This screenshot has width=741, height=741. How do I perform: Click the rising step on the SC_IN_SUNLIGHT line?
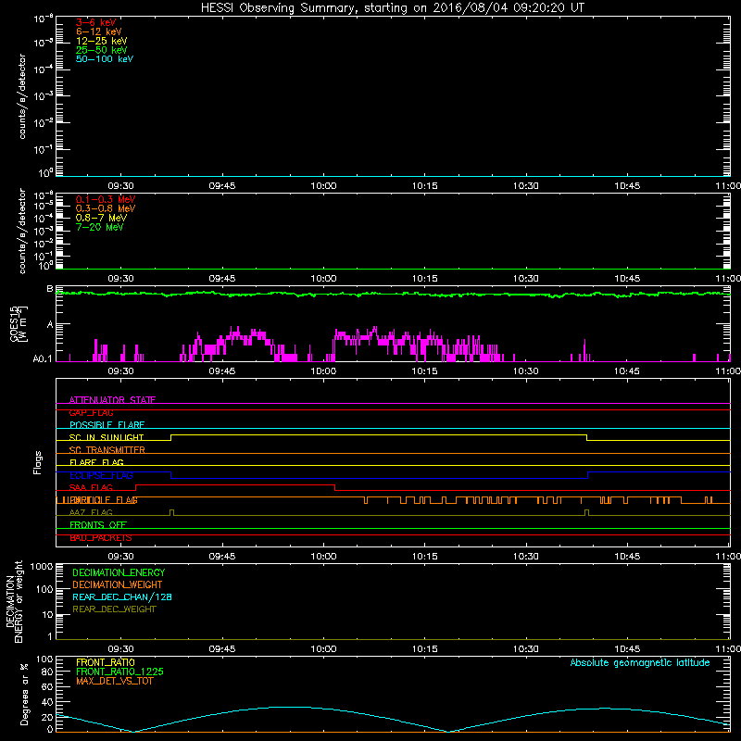(171, 437)
